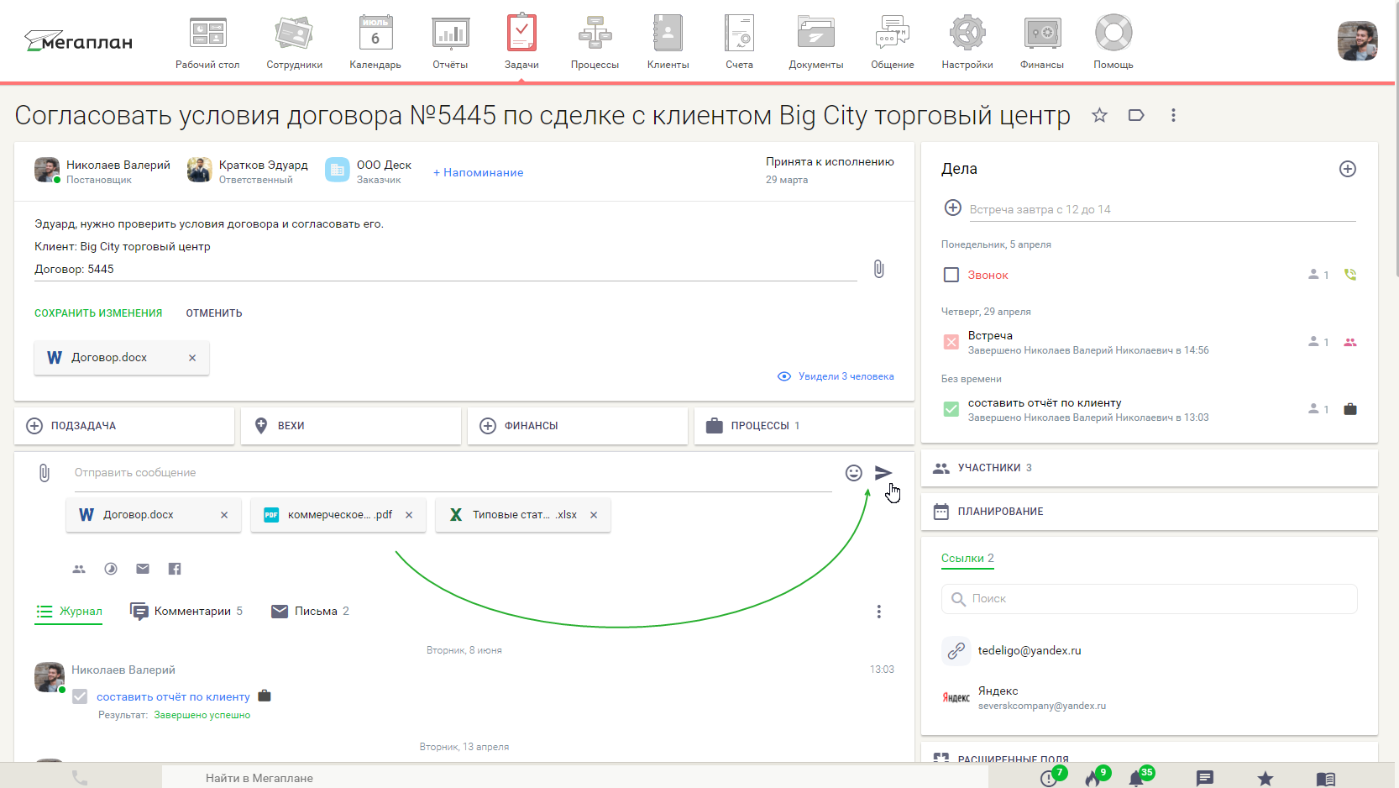Screen dimensions: 1399x788
Task: Mark task as favorite with star
Action: (1099, 115)
